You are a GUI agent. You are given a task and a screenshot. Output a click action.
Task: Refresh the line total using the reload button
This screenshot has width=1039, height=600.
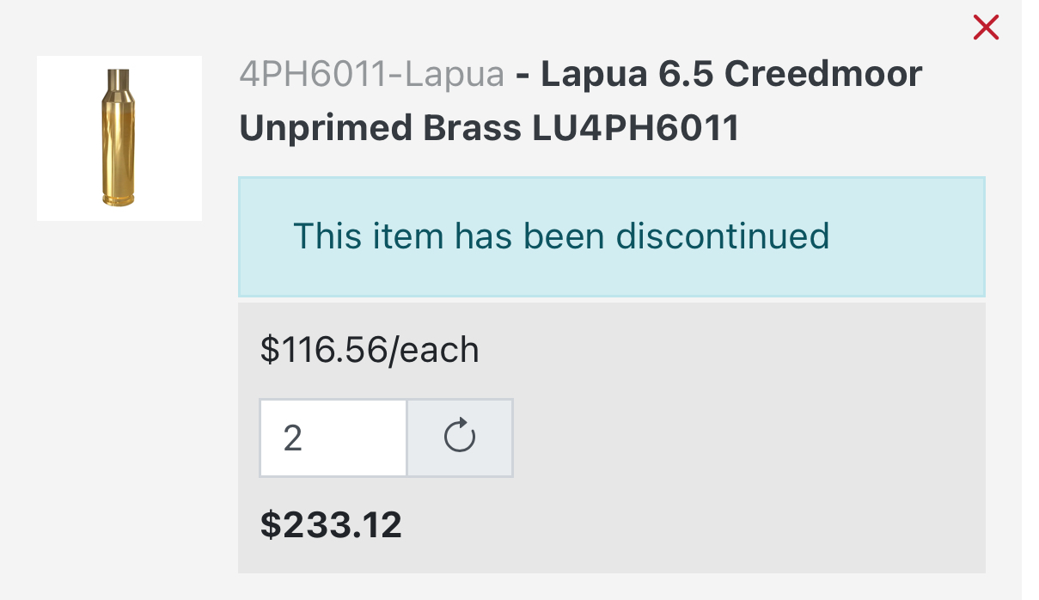coord(460,438)
